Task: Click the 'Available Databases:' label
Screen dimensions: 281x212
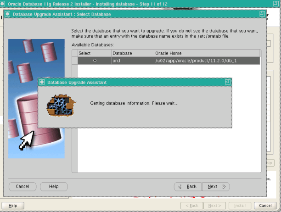Action: [x=92, y=45]
